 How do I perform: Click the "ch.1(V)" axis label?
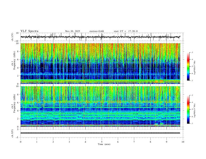12,37
